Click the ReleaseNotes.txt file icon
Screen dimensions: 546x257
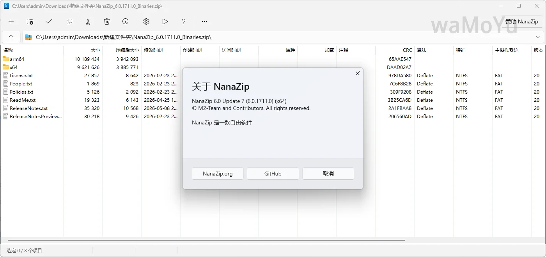point(6,108)
